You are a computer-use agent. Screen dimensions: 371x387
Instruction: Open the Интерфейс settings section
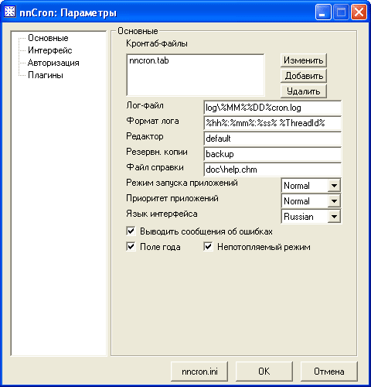50,50
